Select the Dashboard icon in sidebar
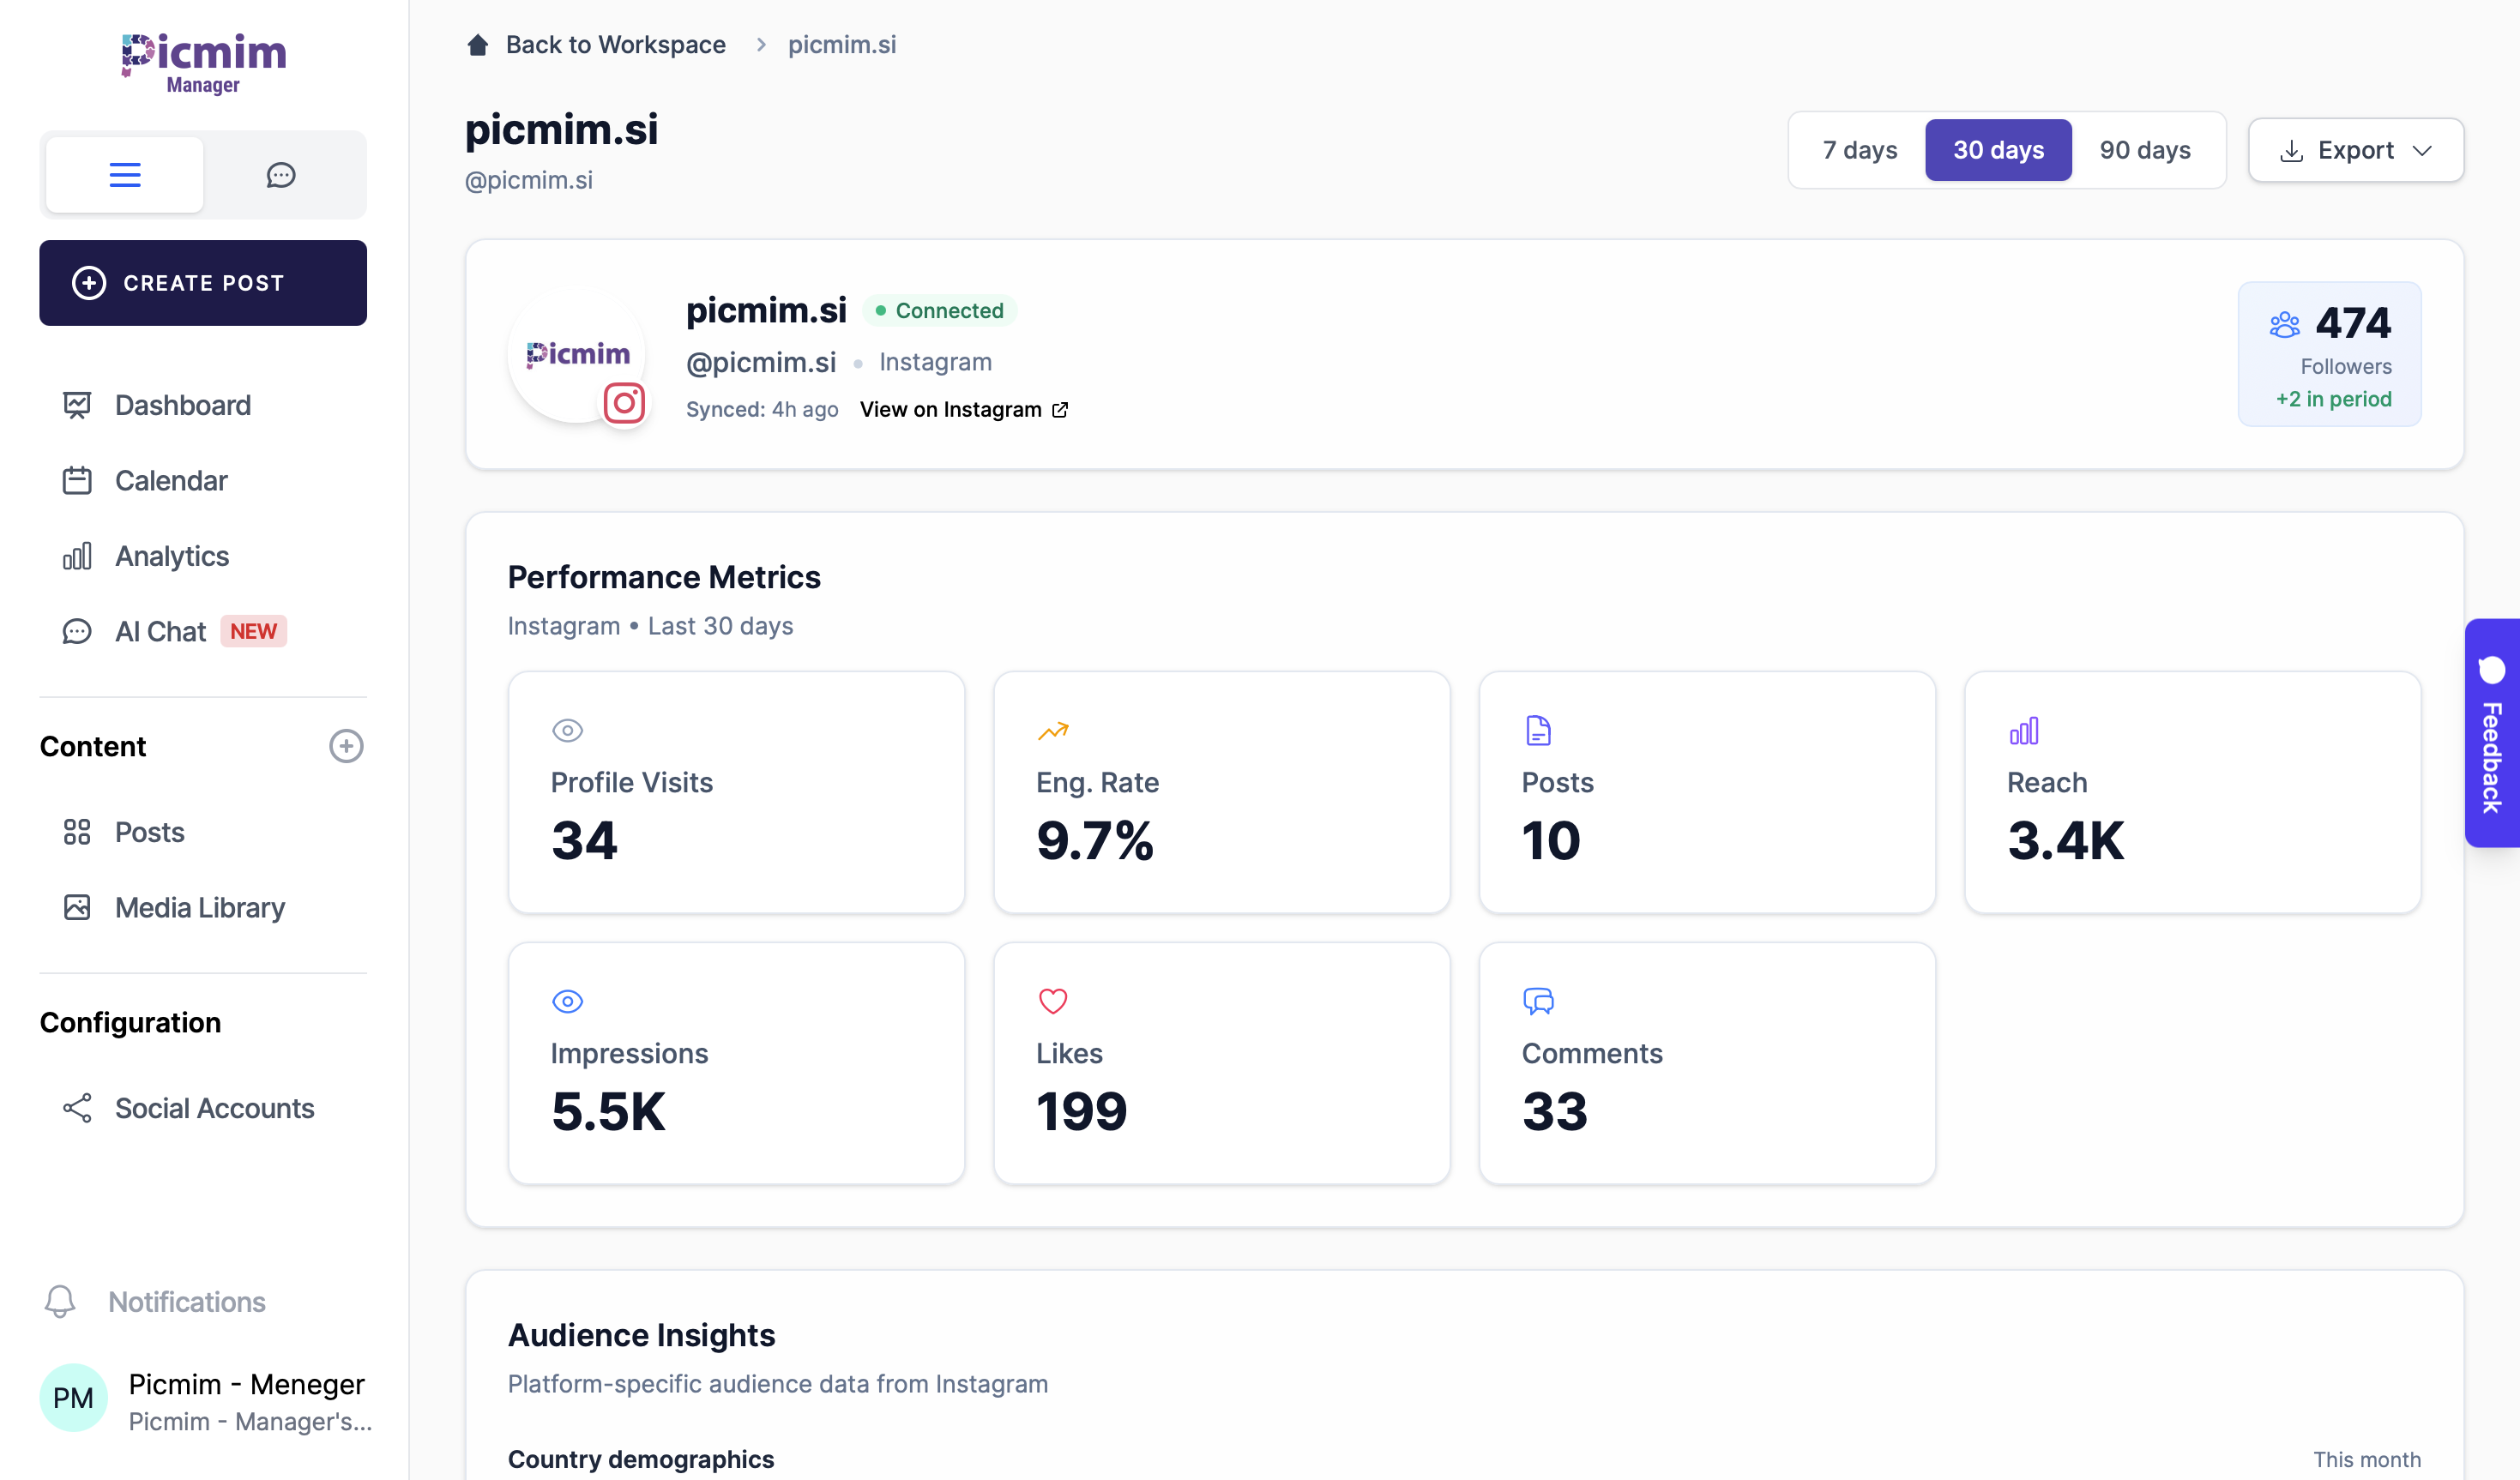 tap(78, 405)
